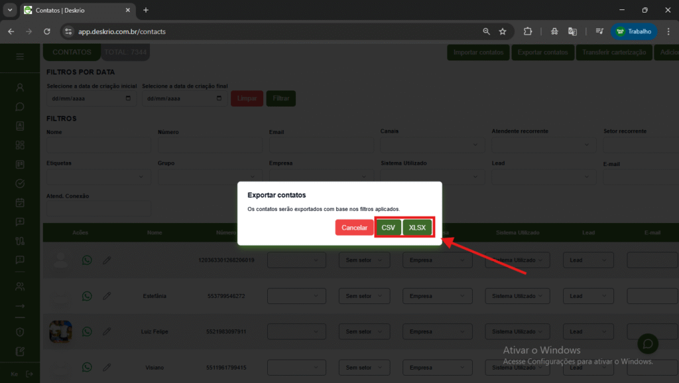This screenshot has height=383, width=679.
Task: Open the tab search dropdown arrow
Action: click(x=9, y=10)
